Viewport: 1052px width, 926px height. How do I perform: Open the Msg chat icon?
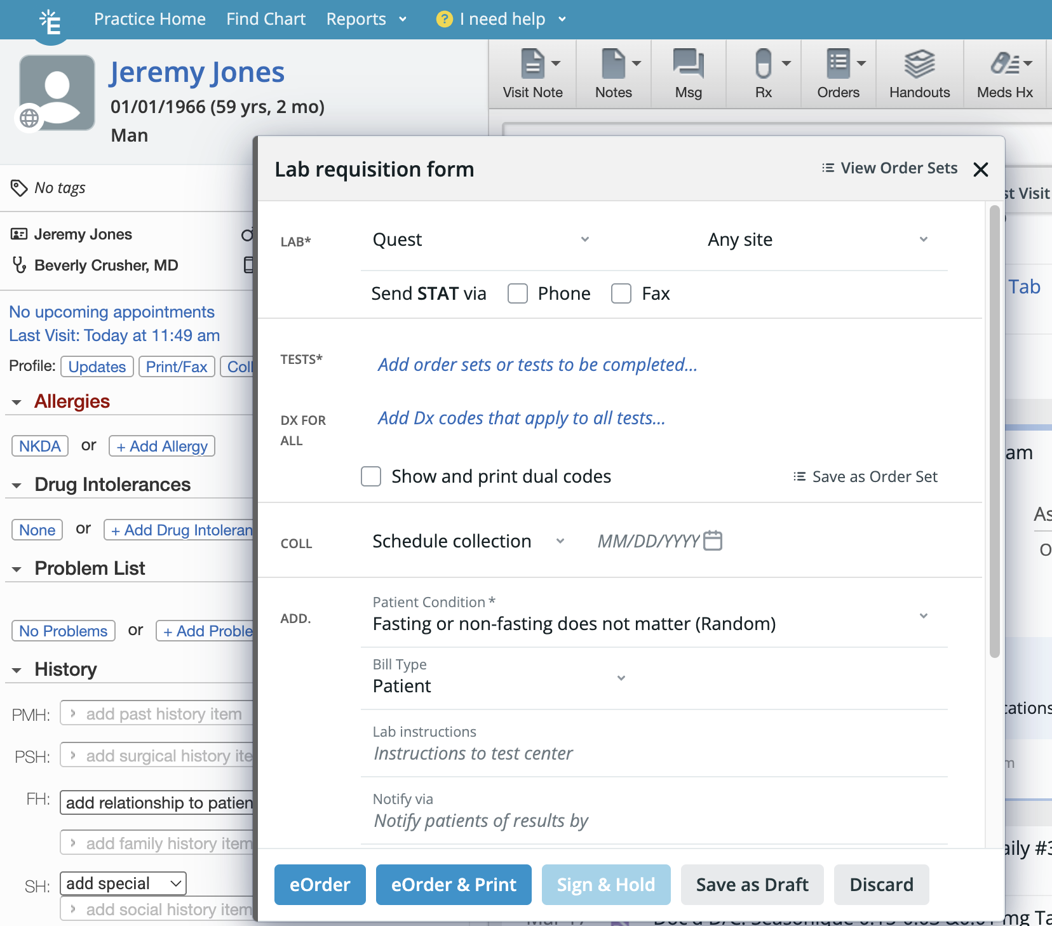coord(688,64)
